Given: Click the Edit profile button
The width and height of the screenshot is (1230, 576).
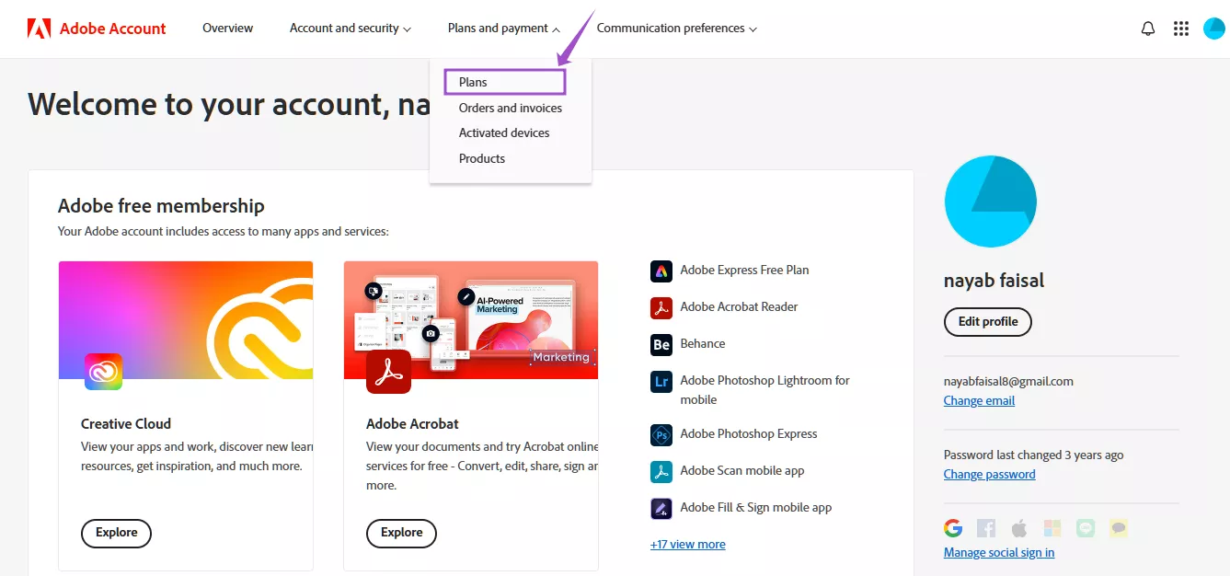Looking at the screenshot, I should click(987, 321).
